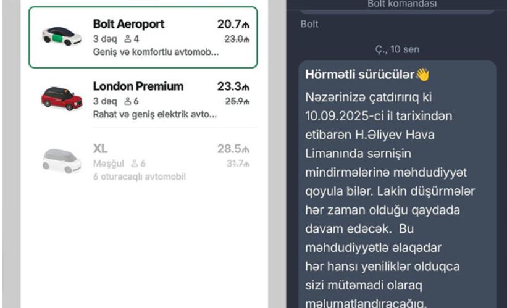Click the 28.5 price for XL
This screenshot has width=507, height=308.
click(233, 149)
